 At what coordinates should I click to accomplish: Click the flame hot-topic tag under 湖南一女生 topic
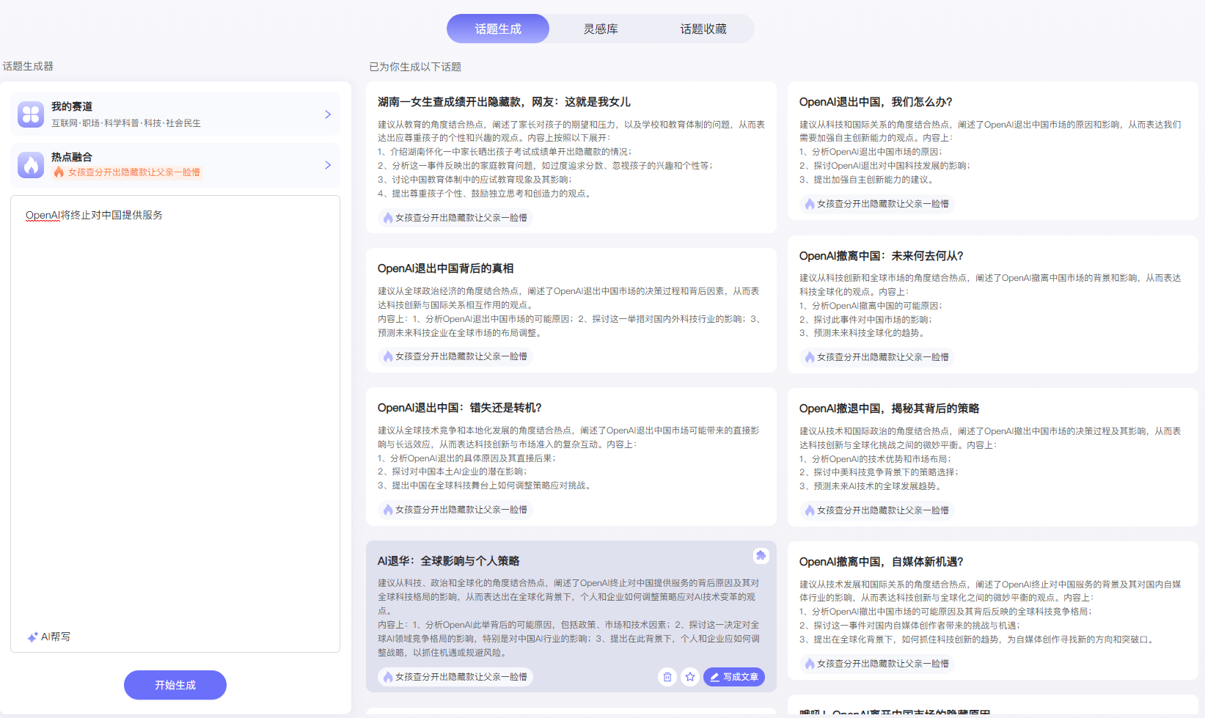point(455,218)
